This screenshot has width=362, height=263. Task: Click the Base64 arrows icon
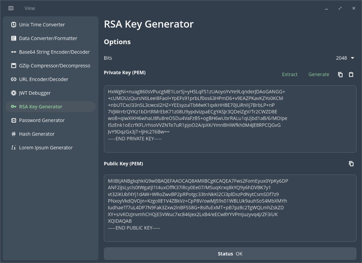click(x=14, y=52)
